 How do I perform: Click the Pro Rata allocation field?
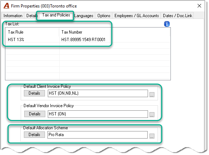pyautogui.click(x=98, y=135)
